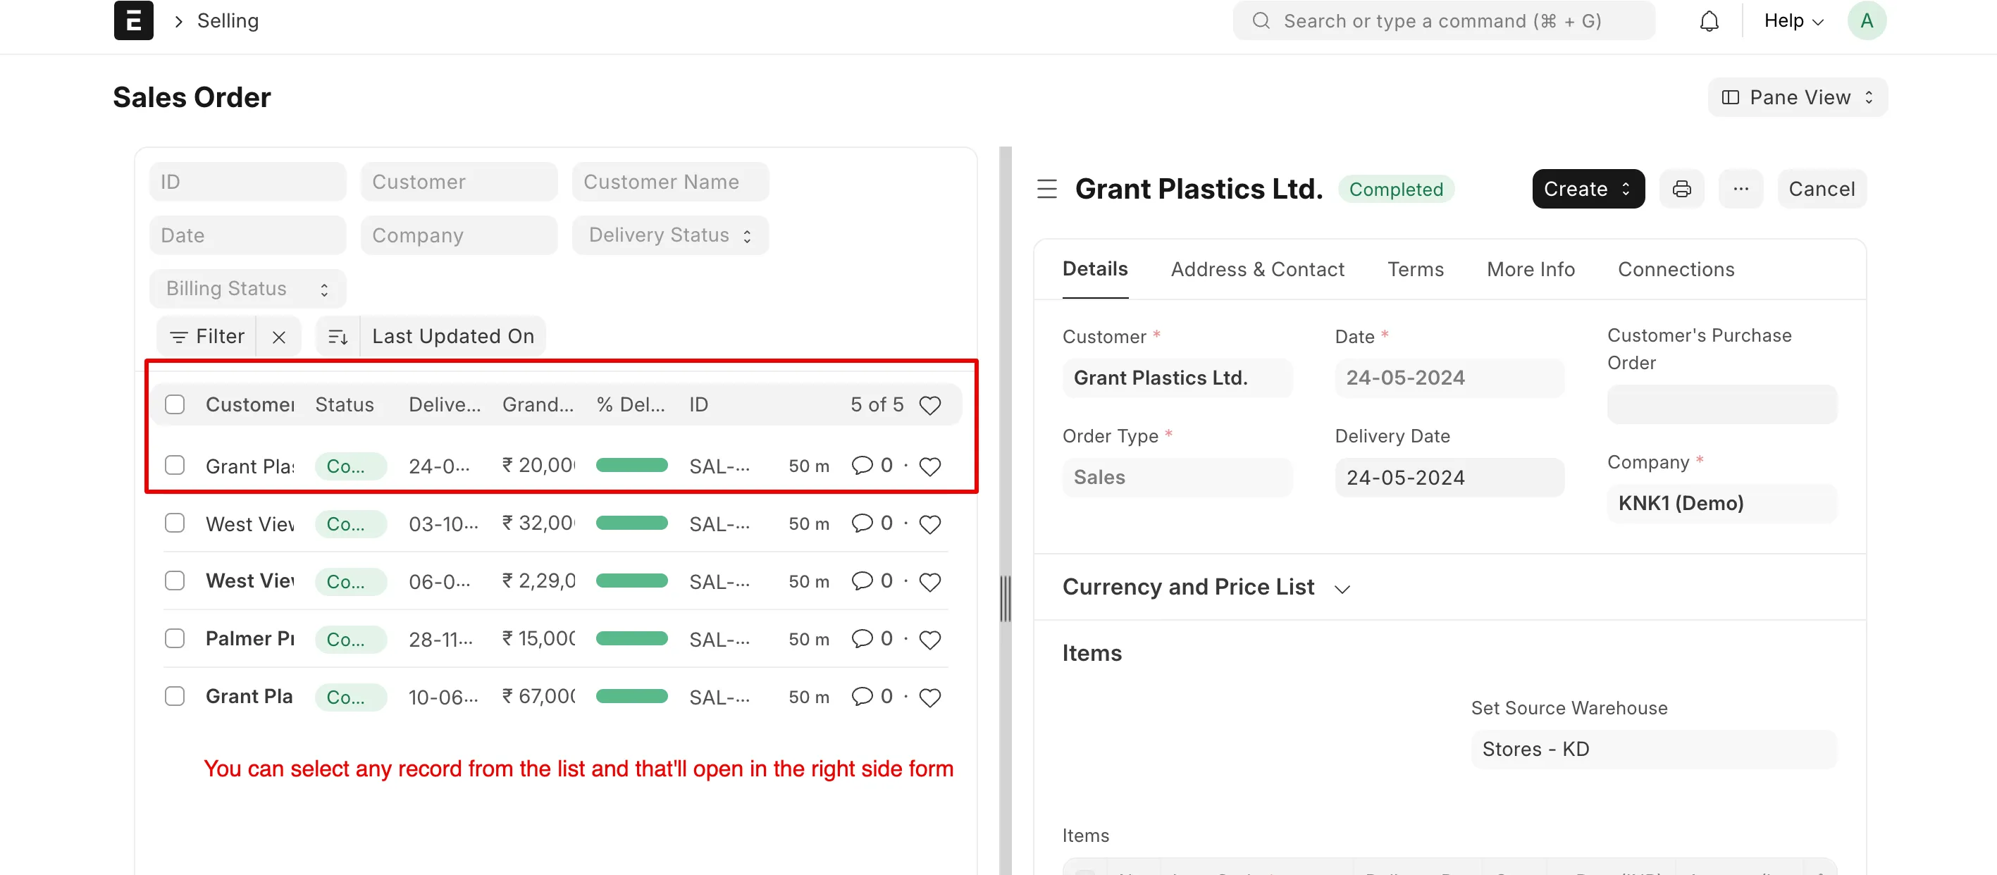The width and height of the screenshot is (1997, 875).
Task: Cancel the sales order
Action: [x=1821, y=188]
